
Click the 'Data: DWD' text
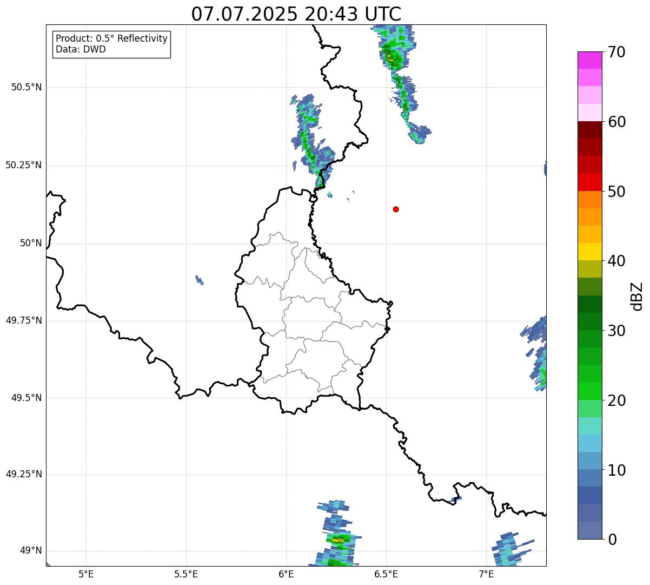click(81, 49)
